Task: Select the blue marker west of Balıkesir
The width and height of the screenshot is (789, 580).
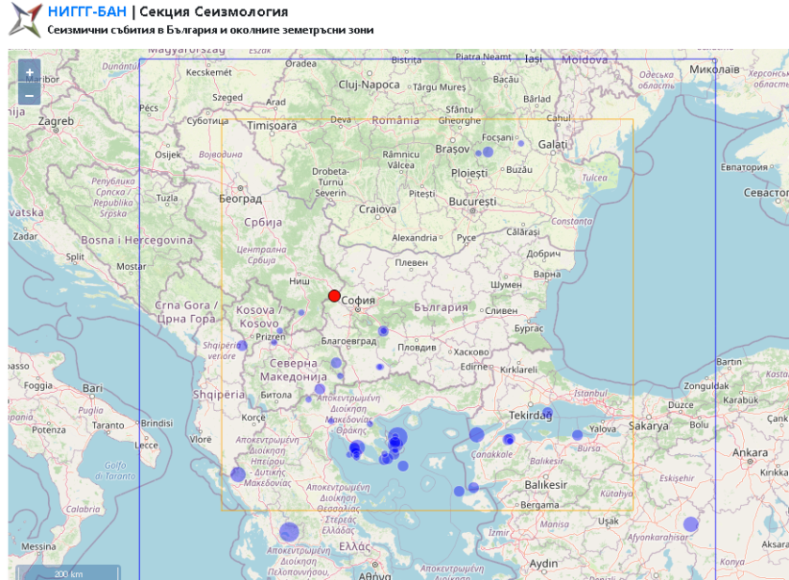Action: coord(472,487)
